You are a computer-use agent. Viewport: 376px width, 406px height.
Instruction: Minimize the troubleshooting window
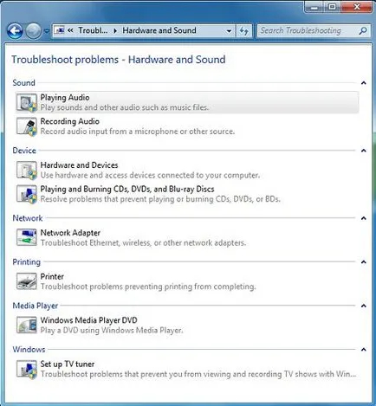(314, 7)
